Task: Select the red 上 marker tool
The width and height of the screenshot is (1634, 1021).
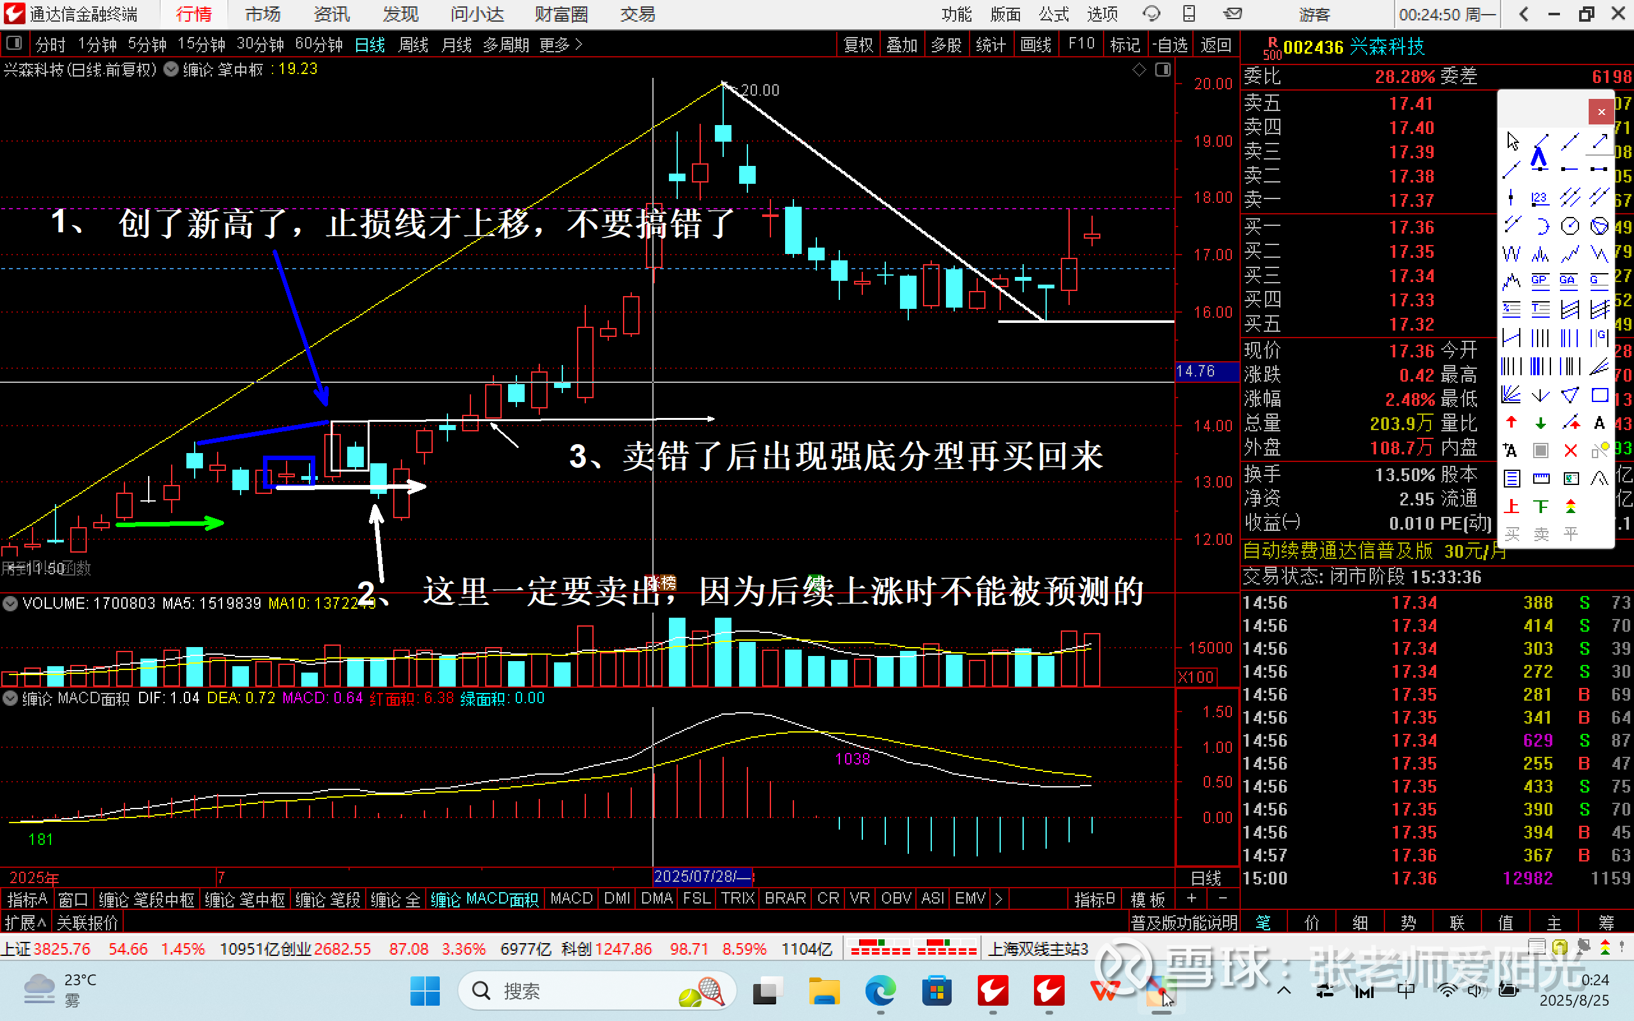Action: tap(1511, 507)
